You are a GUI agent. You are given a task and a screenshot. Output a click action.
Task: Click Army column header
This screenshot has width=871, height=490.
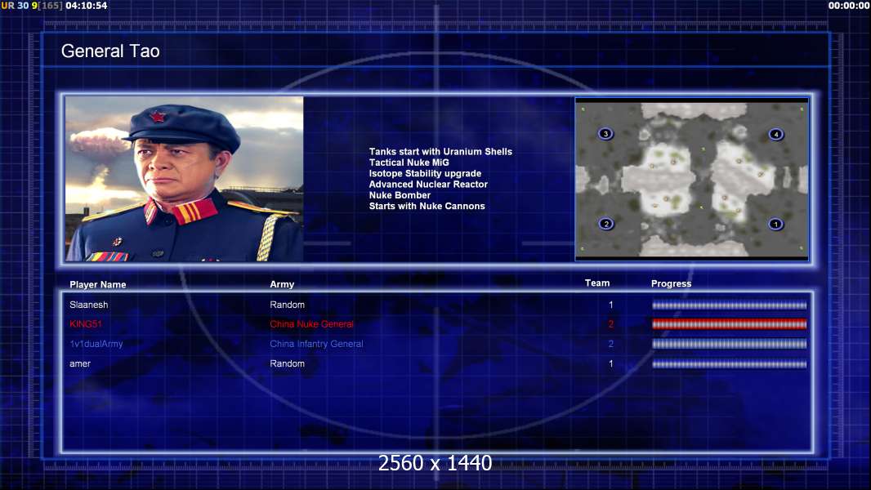tap(282, 284)
